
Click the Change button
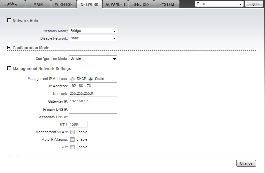pos(246,163)
